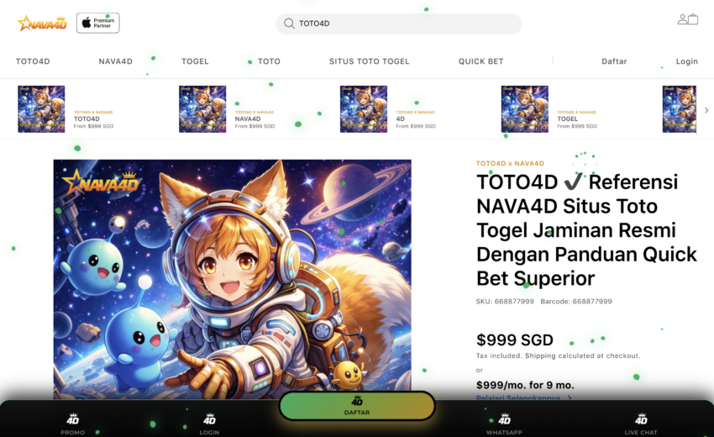Click the Login link in navigation
The width and height of the screenshot is (714, 437).
(686, 61)
